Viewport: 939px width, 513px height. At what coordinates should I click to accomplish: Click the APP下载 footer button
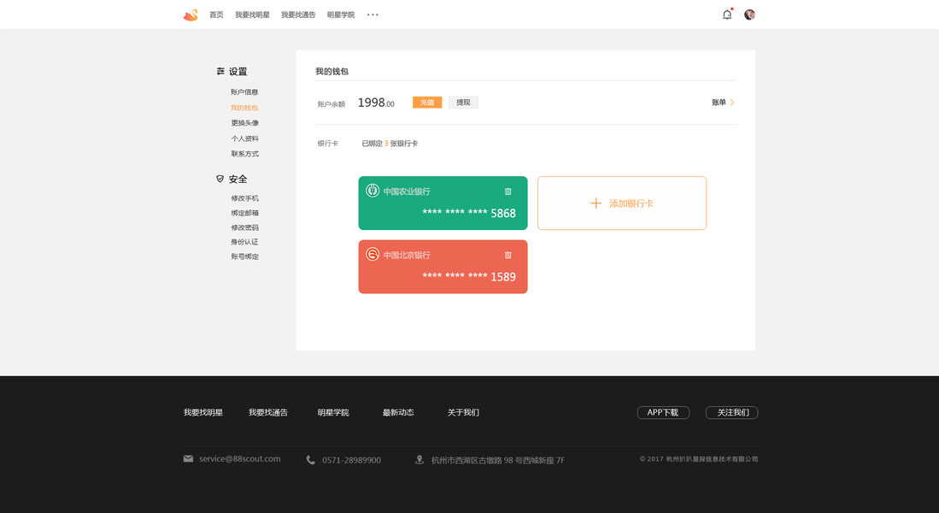click(663, 412)
